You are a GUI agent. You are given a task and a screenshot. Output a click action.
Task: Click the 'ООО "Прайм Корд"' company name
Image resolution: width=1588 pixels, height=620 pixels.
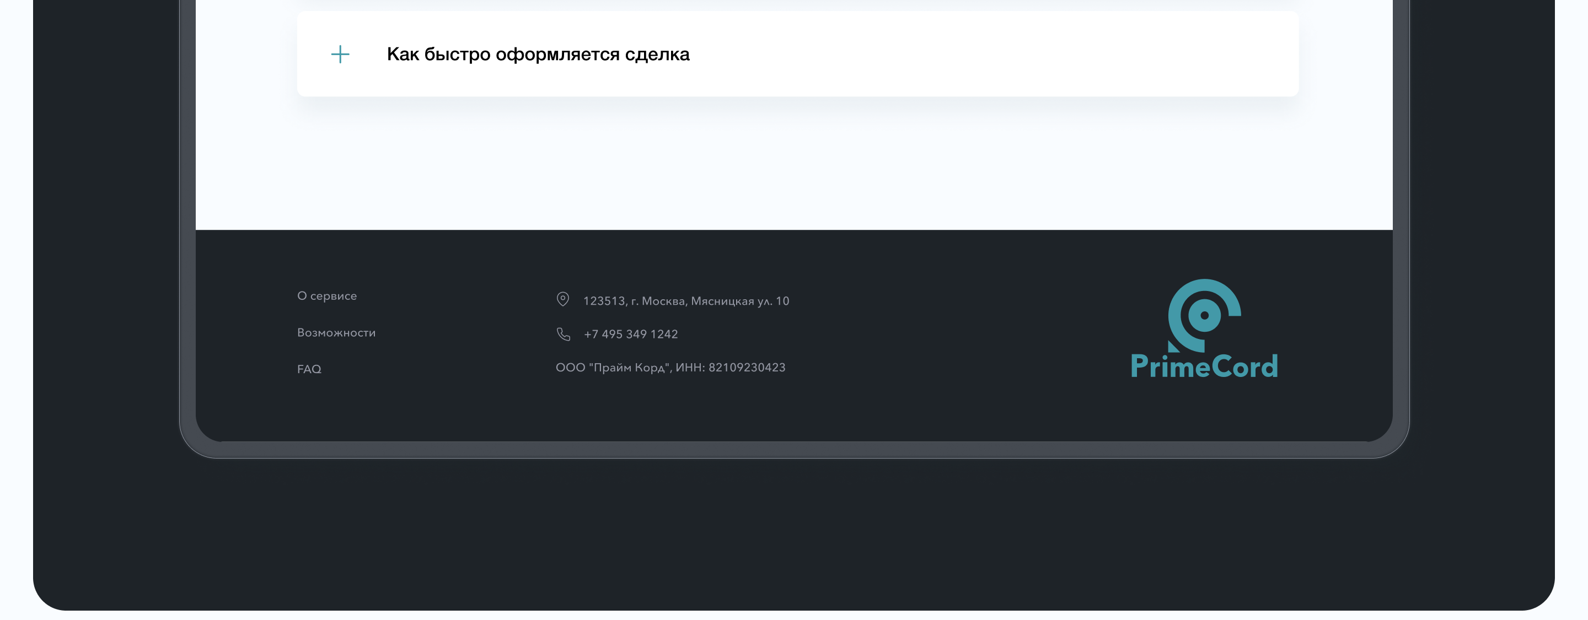612,368
